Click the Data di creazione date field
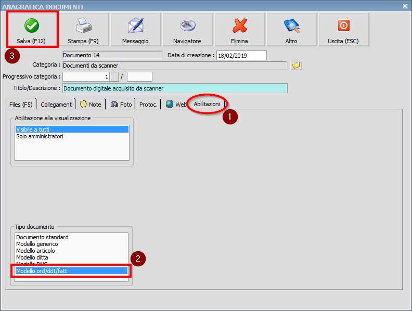The image size is (412, 311). [241, 55]
